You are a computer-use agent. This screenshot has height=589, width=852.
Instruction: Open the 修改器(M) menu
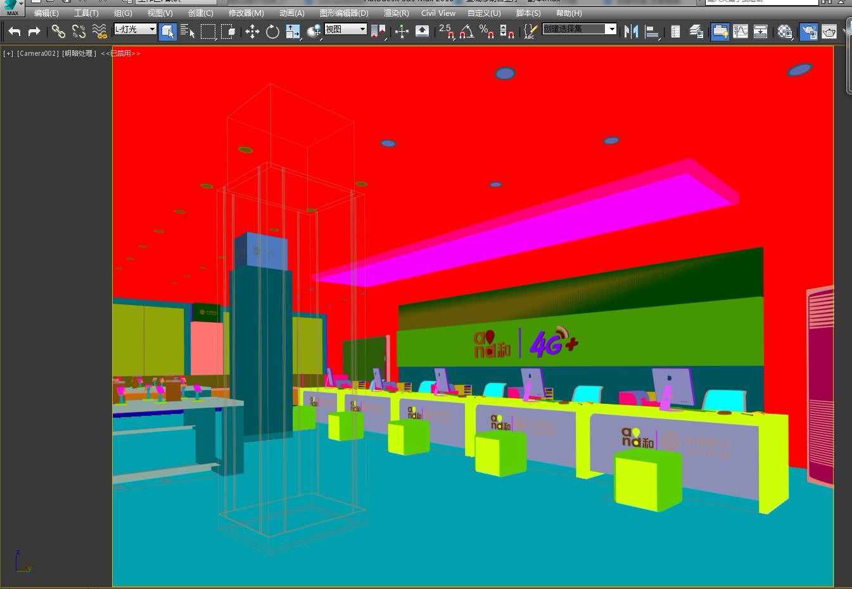(x=246, y=13)
